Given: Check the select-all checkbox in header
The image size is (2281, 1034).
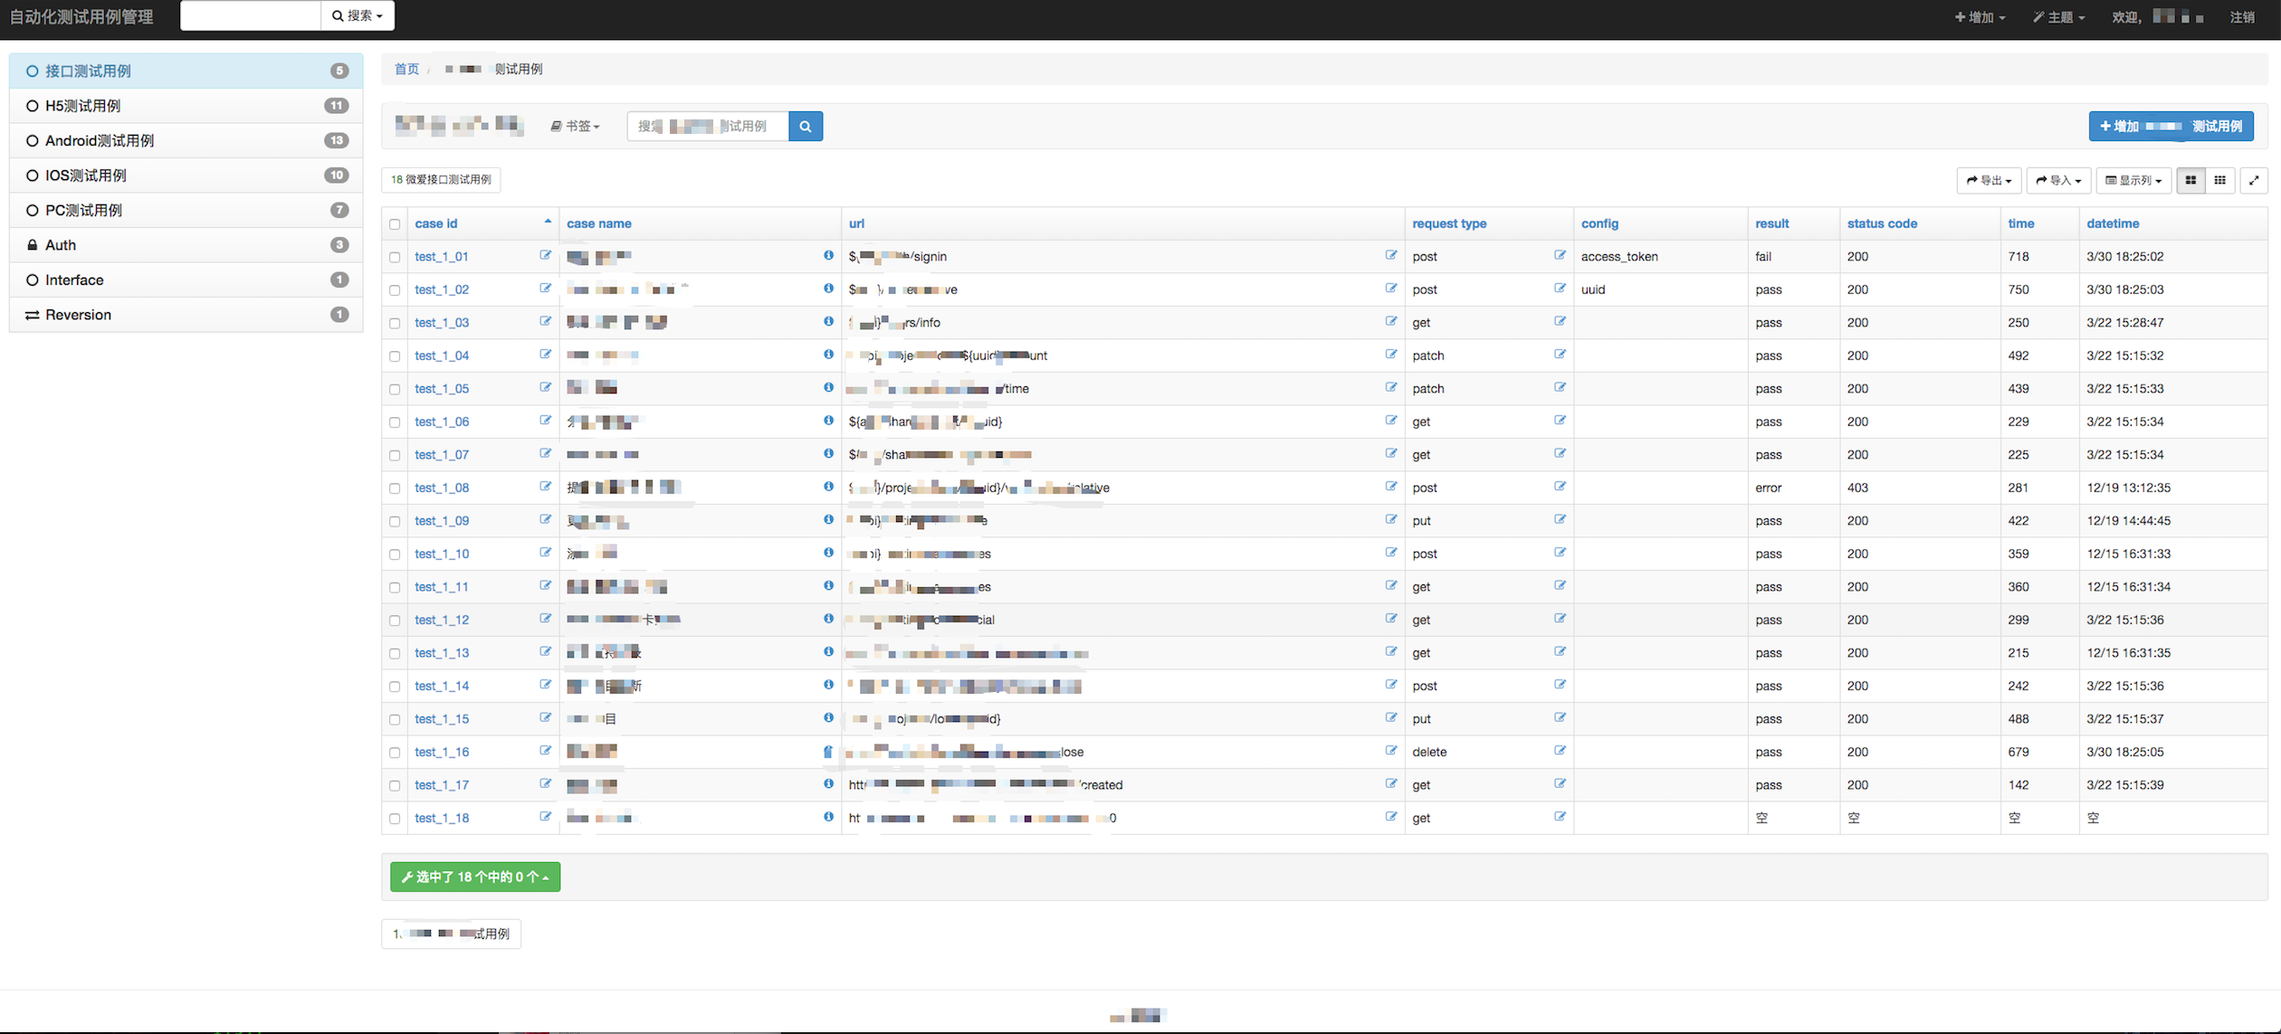Looking at the screenshot, I should click(x=395, y=224).
